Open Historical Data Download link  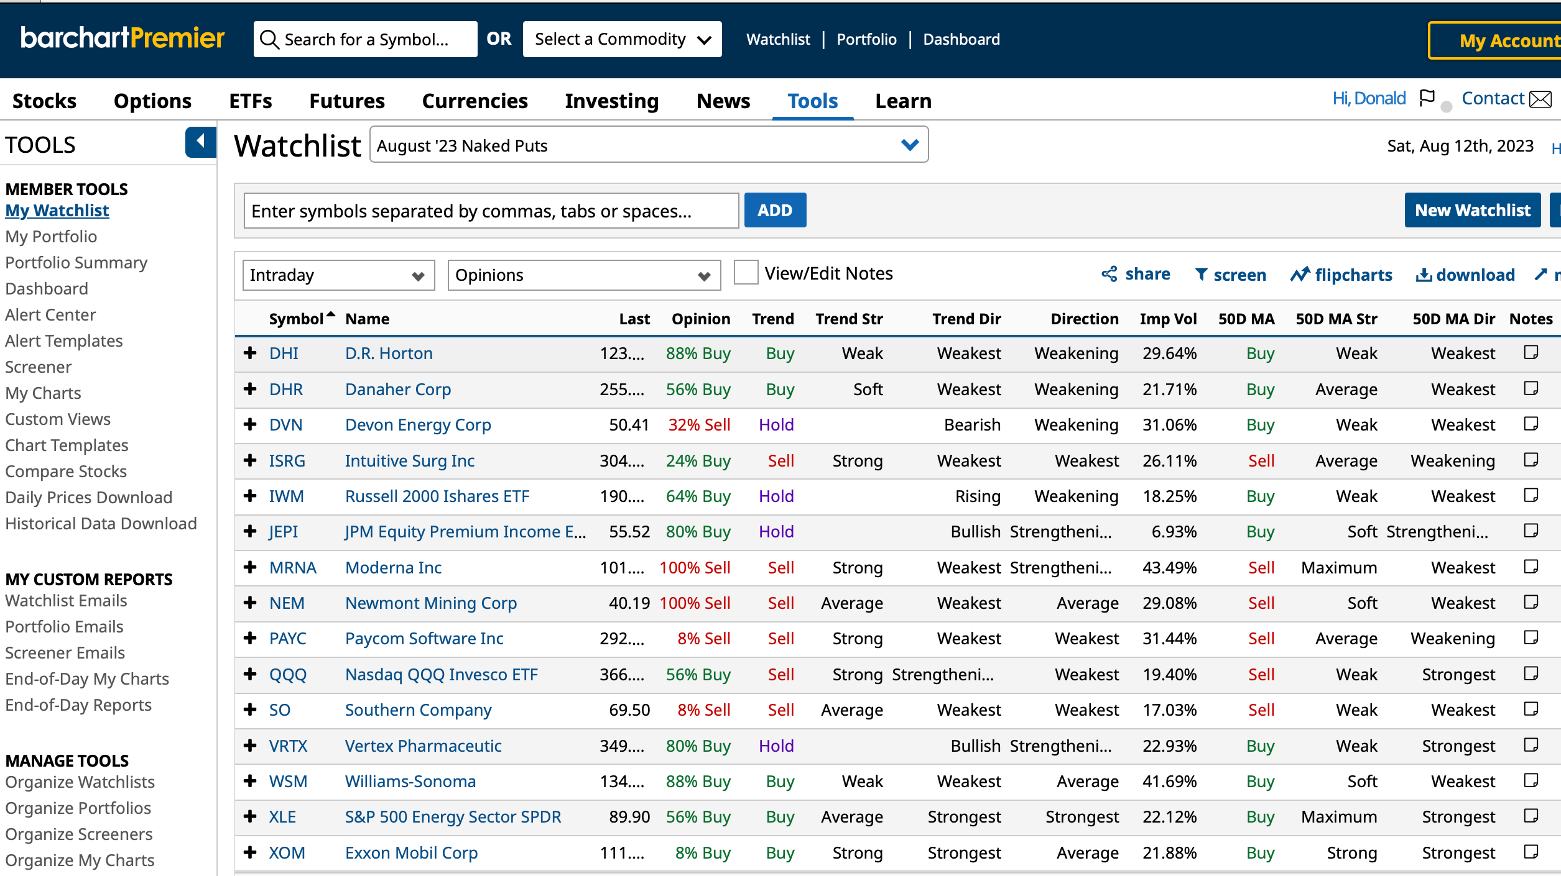101,523
